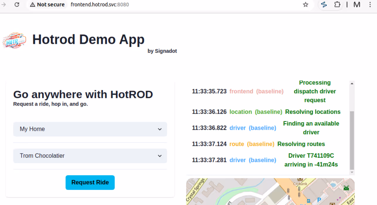Viewport: 377px width, 205px height.
Task: Click the Not secure warning indicator
Action: 47,5
